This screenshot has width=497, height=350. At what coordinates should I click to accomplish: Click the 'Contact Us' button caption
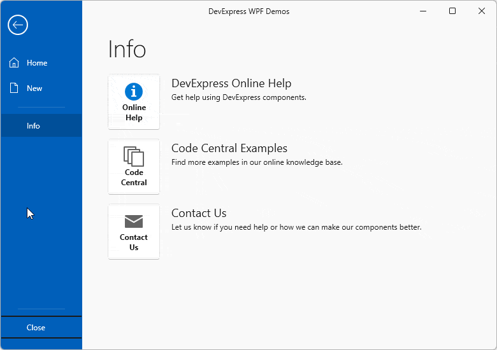pyautogui.click(x=134, y=242)
